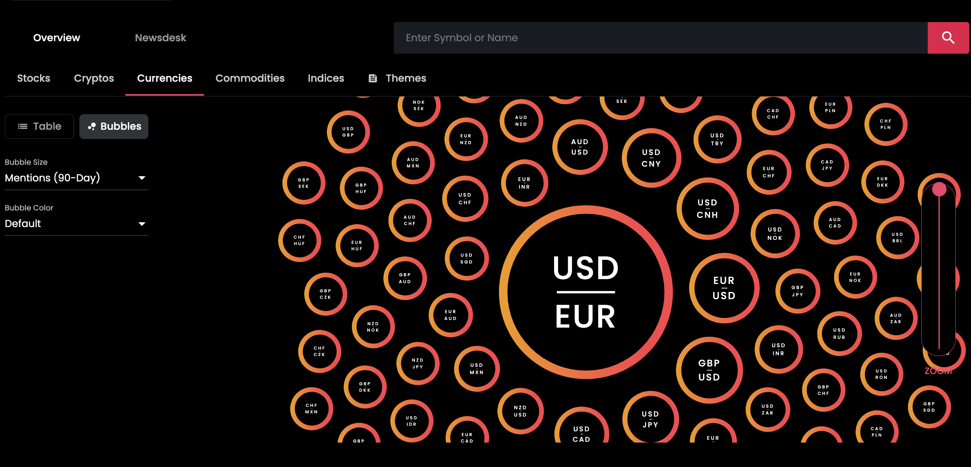971x467 pixels.
Task: Click the zoom slider handle
Action: point(939,189)
